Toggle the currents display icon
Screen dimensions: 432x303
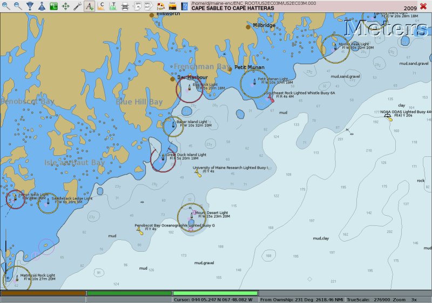101,6
